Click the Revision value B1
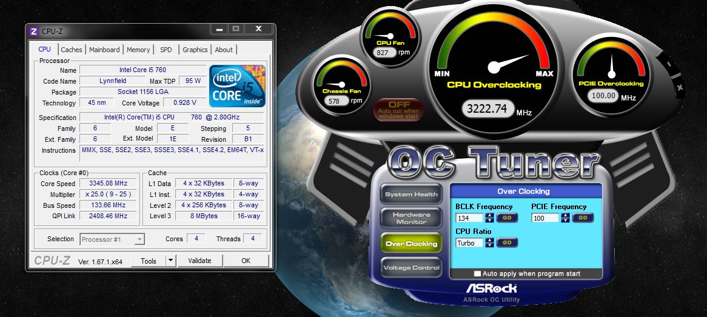 [x=248, y=139]
